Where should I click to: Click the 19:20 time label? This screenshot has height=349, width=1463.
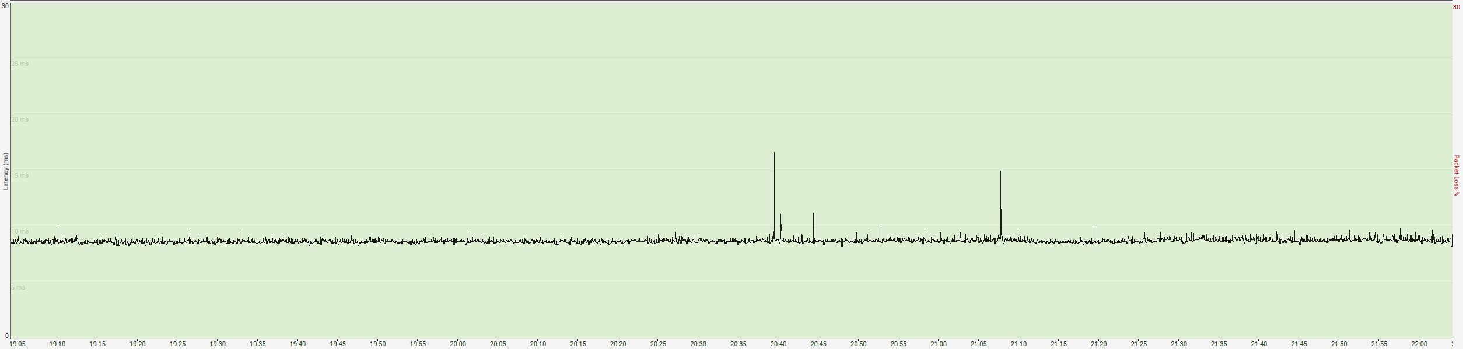coord(137,344)
